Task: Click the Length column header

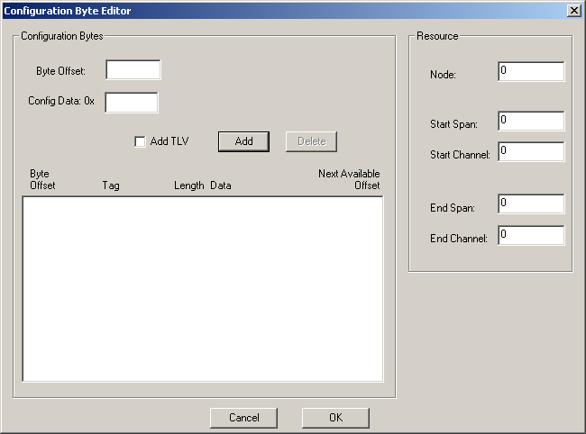Action: point(188,185)
